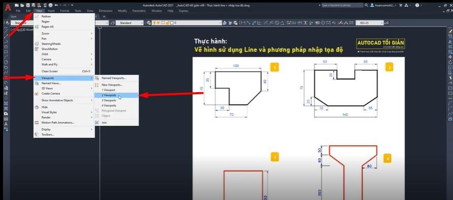The width and height of the screenshot is (453, 200).
Task: Click the Help question mark icon
Action: pyautogui.click(x=417, y=5)
